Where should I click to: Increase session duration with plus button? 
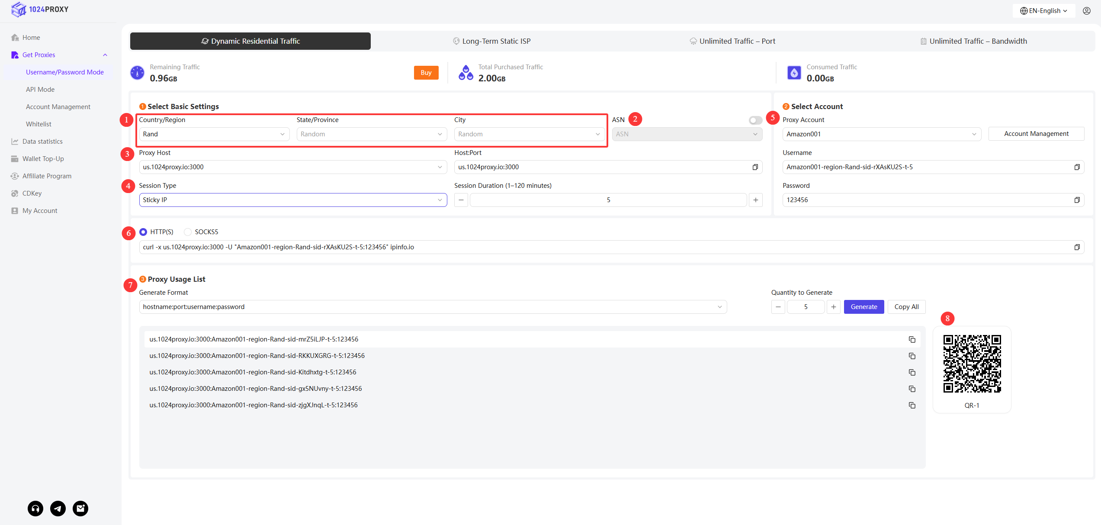(755, 200)
